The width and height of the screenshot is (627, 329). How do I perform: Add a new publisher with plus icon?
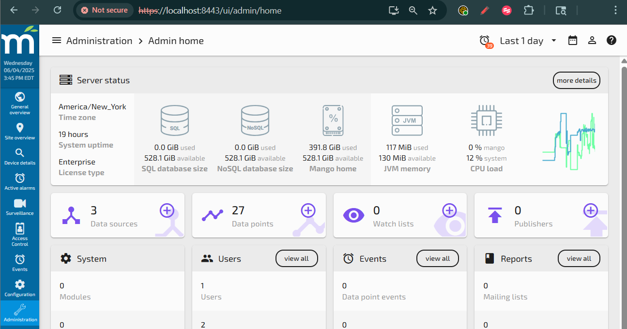pyautogui.click(x=590, y=210)
